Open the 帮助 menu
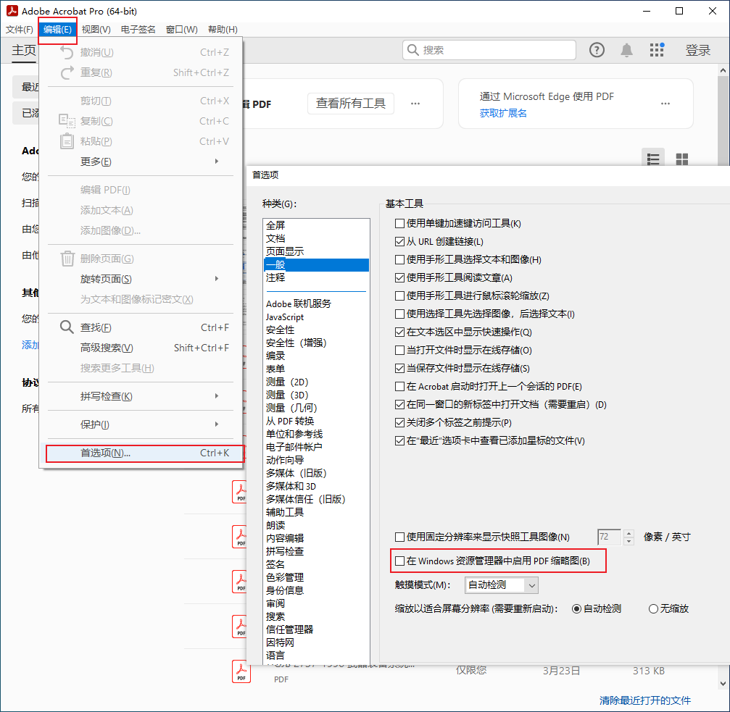730x712 pixels. [x=223, y=29]
